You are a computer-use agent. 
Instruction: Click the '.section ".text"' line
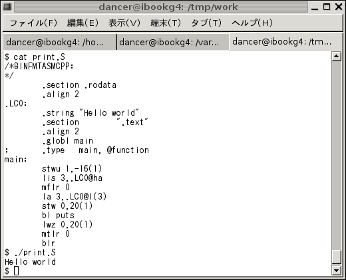point(95,122)
